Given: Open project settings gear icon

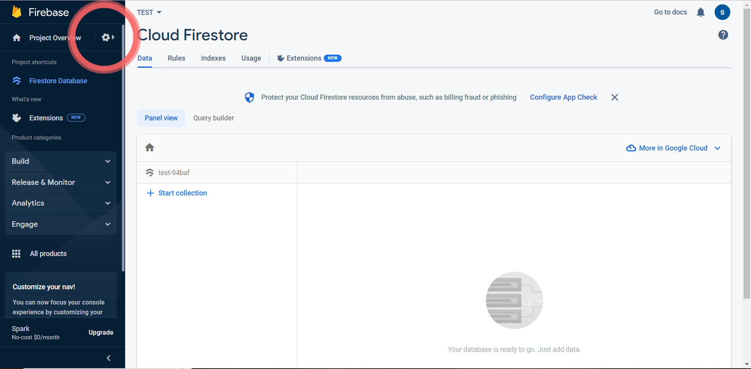Looking at the screenshot, I should point(106,38).
